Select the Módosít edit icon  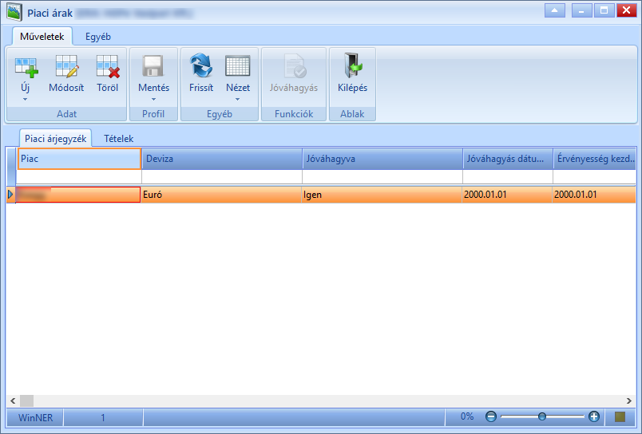pyautogui.click(x=67, y=67)
